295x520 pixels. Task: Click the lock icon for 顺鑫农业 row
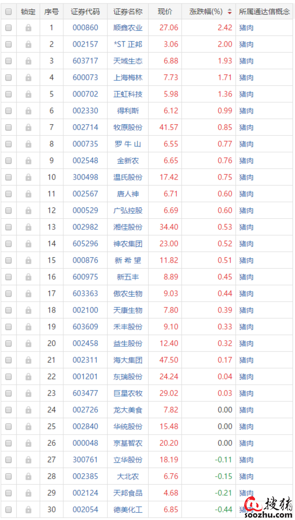click(x=28, y=28)
